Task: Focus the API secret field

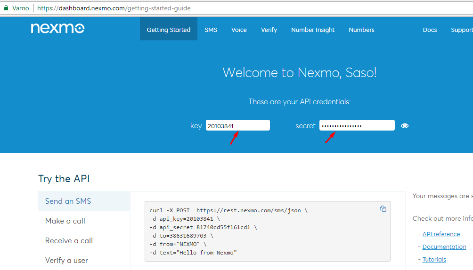Action: tap(357, 125)
